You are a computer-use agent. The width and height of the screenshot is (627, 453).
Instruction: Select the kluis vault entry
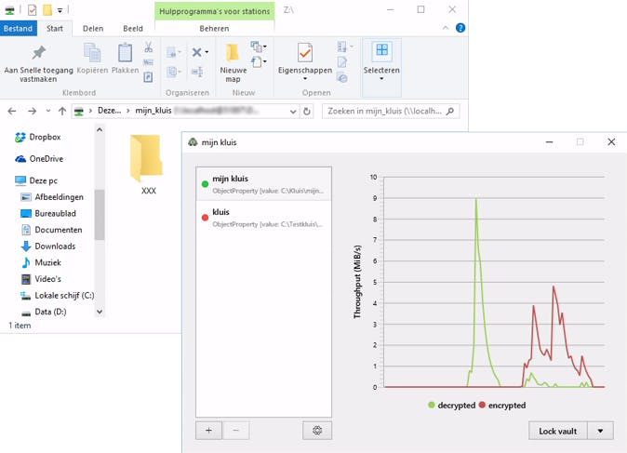[x=264, y=217]
